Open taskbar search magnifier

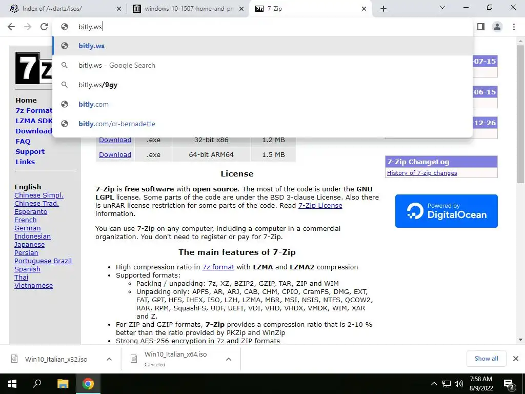(37, 384)
